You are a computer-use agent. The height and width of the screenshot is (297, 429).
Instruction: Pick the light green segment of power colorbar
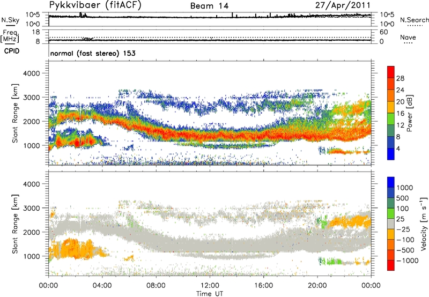(x=391, y=119)
